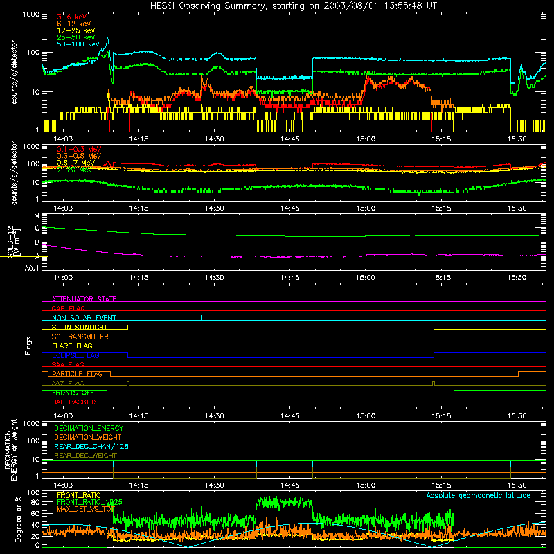Select the '0.1-0.3 MeV' legend label
Image resolution: width=554 pixels, height=554 pixels.
click(x=79, y=149)
